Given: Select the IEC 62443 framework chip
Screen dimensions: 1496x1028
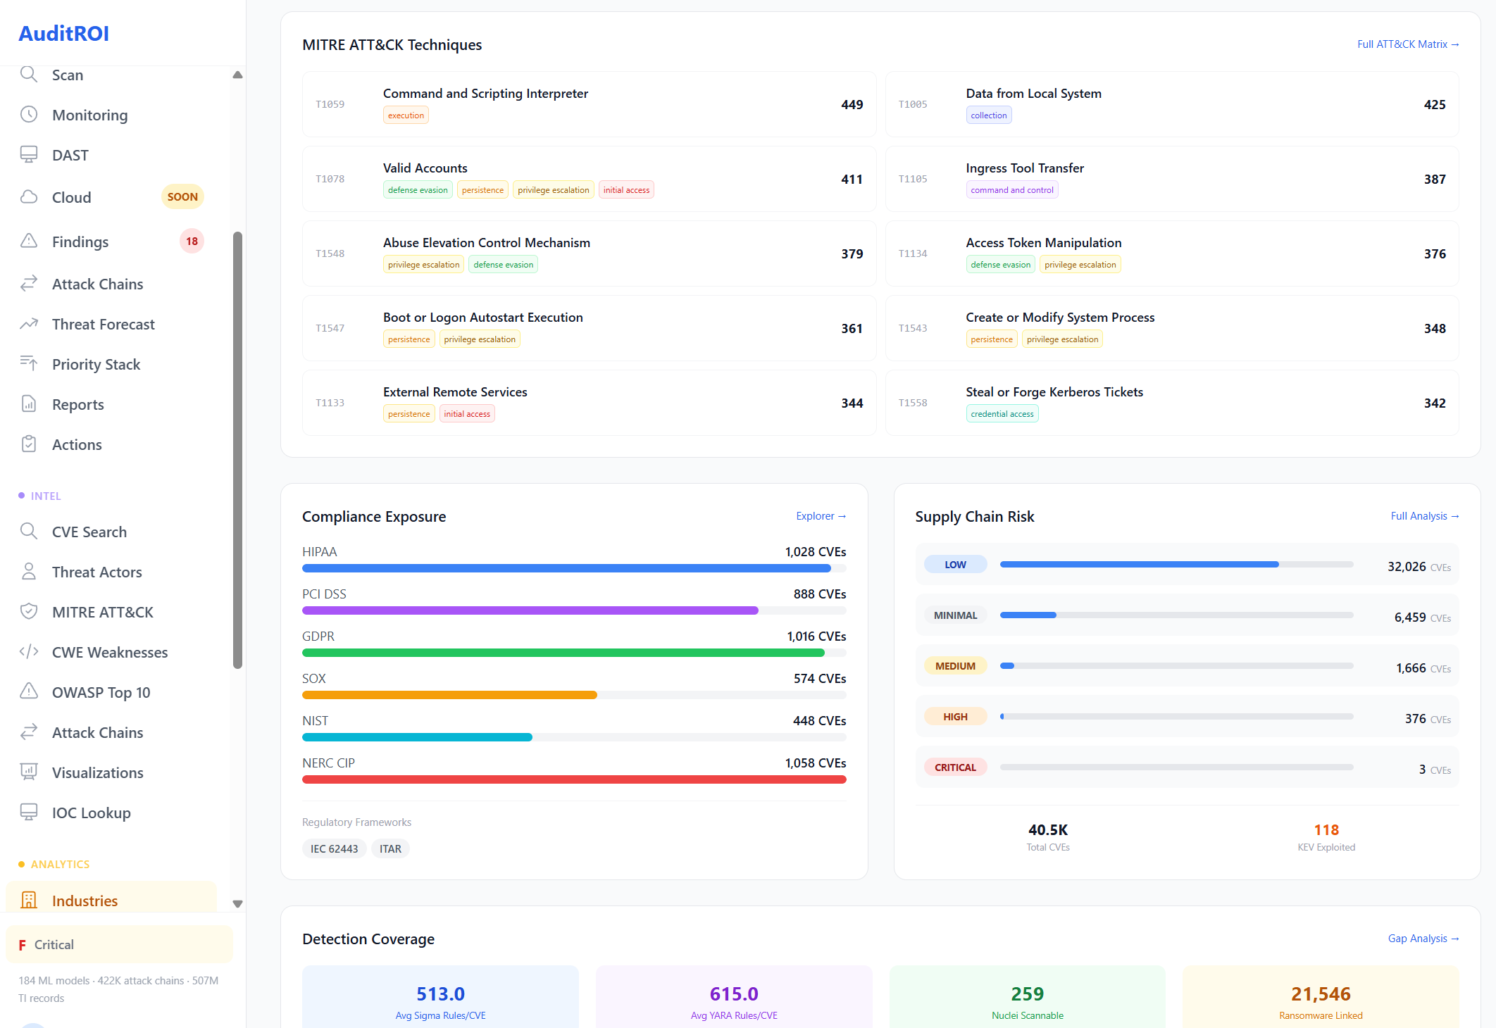Looking at the screenshot, I should coord(334,848).
